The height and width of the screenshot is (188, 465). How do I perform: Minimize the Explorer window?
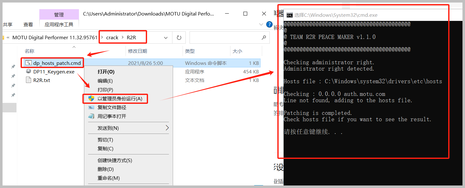coord(227,14)
